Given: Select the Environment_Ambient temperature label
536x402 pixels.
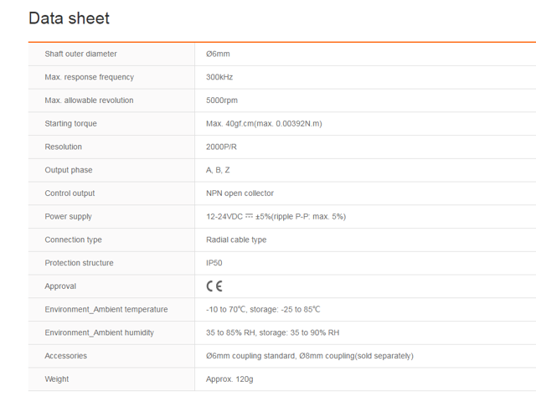Looking at the screenshot, I should pyautogui.click(x=106, y=309).
